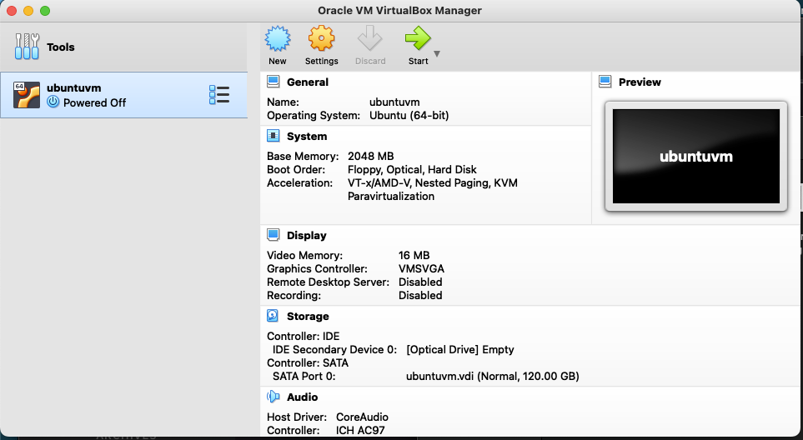Click the Storage section disk icon
The width and height of the screenshot is (803, 440).
click(273, 316)
